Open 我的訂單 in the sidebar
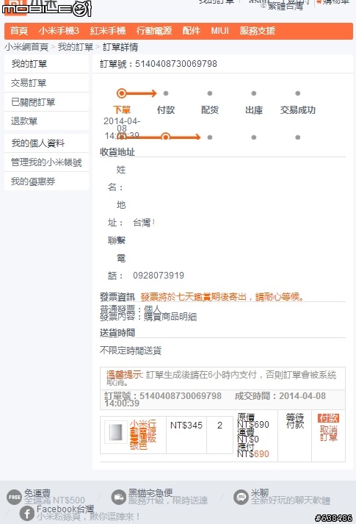The image size is (356, 524). 46,64
